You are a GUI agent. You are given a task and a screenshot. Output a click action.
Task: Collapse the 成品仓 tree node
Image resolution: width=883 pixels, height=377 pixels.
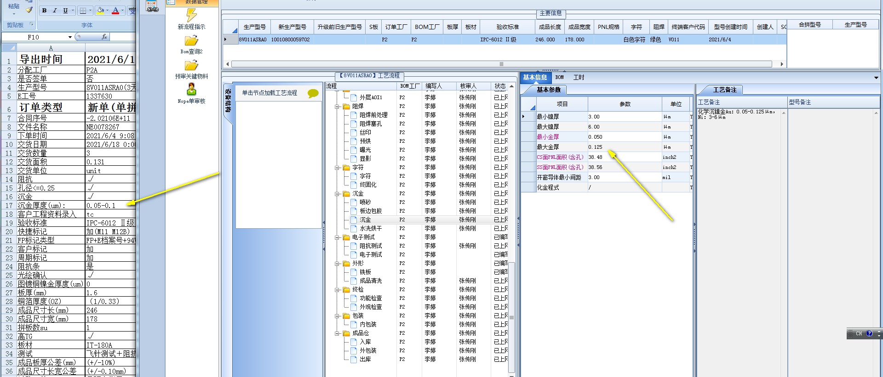(338, 333)
